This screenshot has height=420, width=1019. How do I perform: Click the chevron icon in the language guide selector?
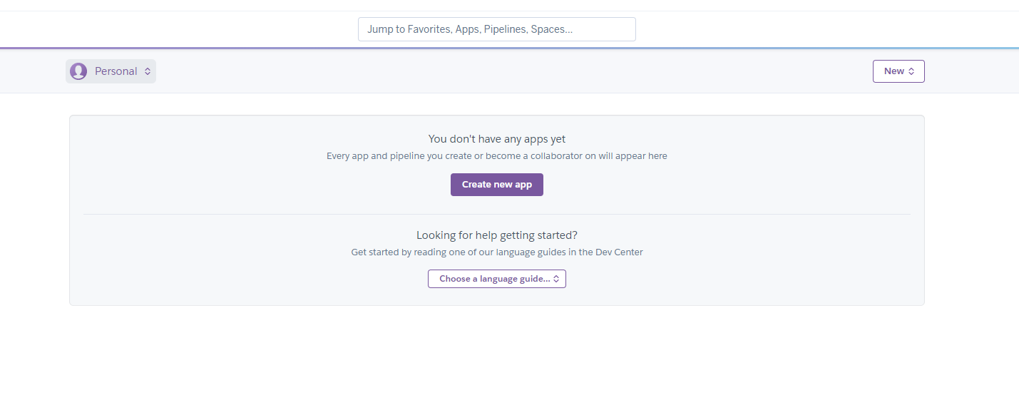pos(556,279)
